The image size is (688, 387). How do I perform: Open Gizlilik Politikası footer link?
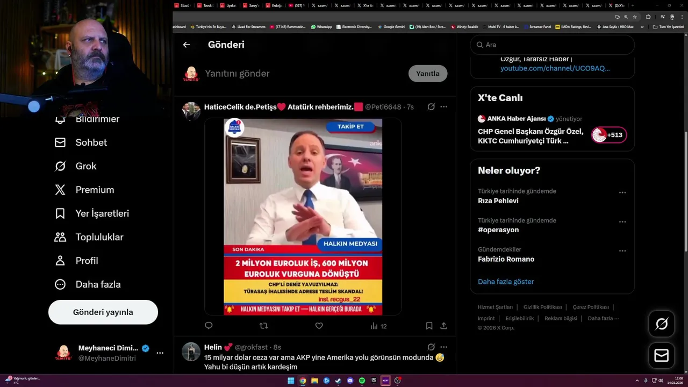543,307
